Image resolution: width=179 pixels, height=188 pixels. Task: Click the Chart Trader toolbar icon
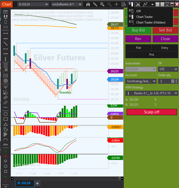131,4
